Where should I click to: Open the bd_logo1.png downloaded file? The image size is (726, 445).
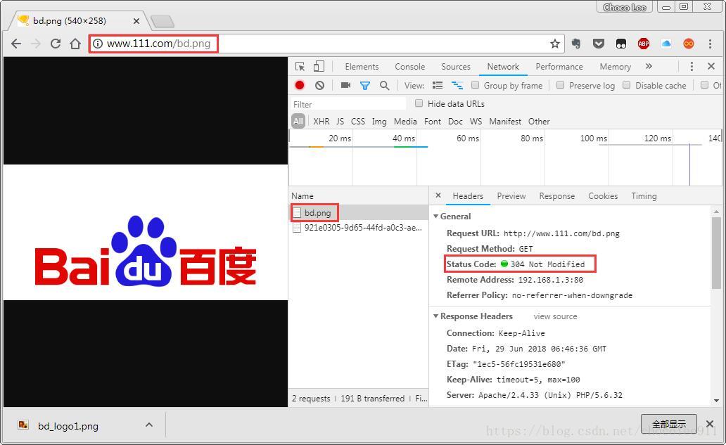point(68,426)
